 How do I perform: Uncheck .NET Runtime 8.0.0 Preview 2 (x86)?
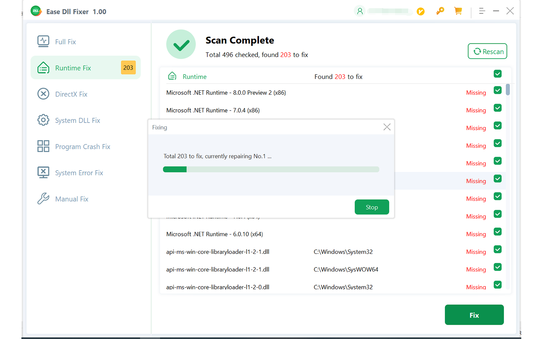498,90
